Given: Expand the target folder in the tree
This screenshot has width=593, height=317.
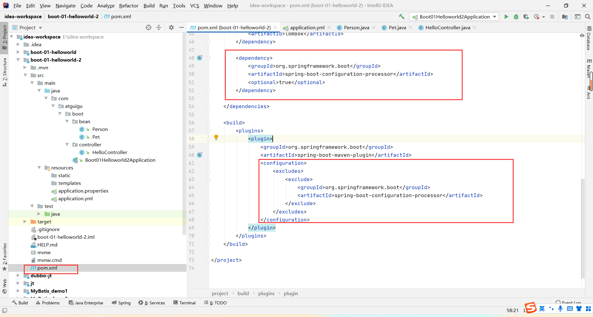Looking at the screenshot, I should 25,221.
